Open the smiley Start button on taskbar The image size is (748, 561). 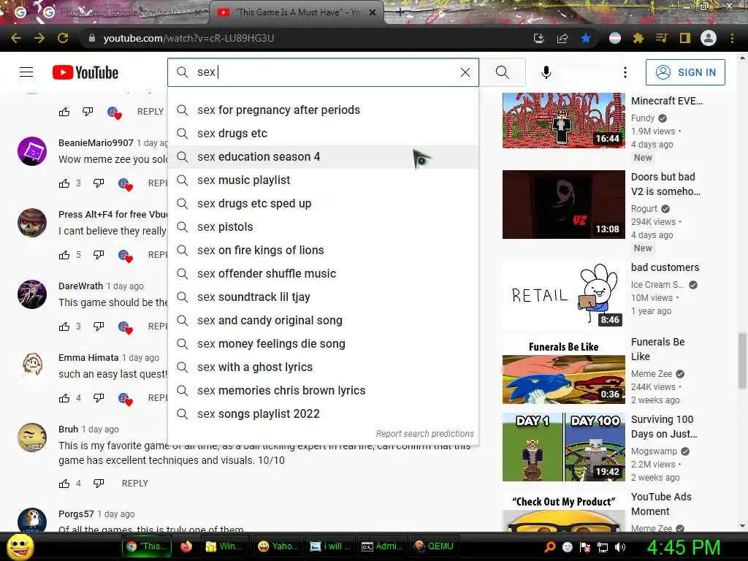click(20, 546)
